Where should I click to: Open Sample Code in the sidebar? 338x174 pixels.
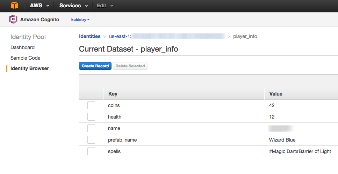click(x=26, y=58)
